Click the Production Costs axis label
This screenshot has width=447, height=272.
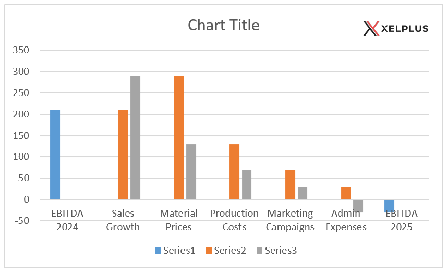pos(234,220)
